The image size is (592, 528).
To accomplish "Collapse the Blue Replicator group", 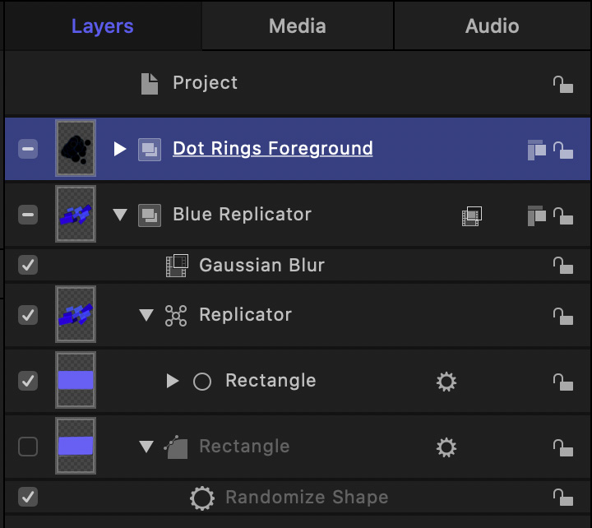I will [x=120, y=215].
